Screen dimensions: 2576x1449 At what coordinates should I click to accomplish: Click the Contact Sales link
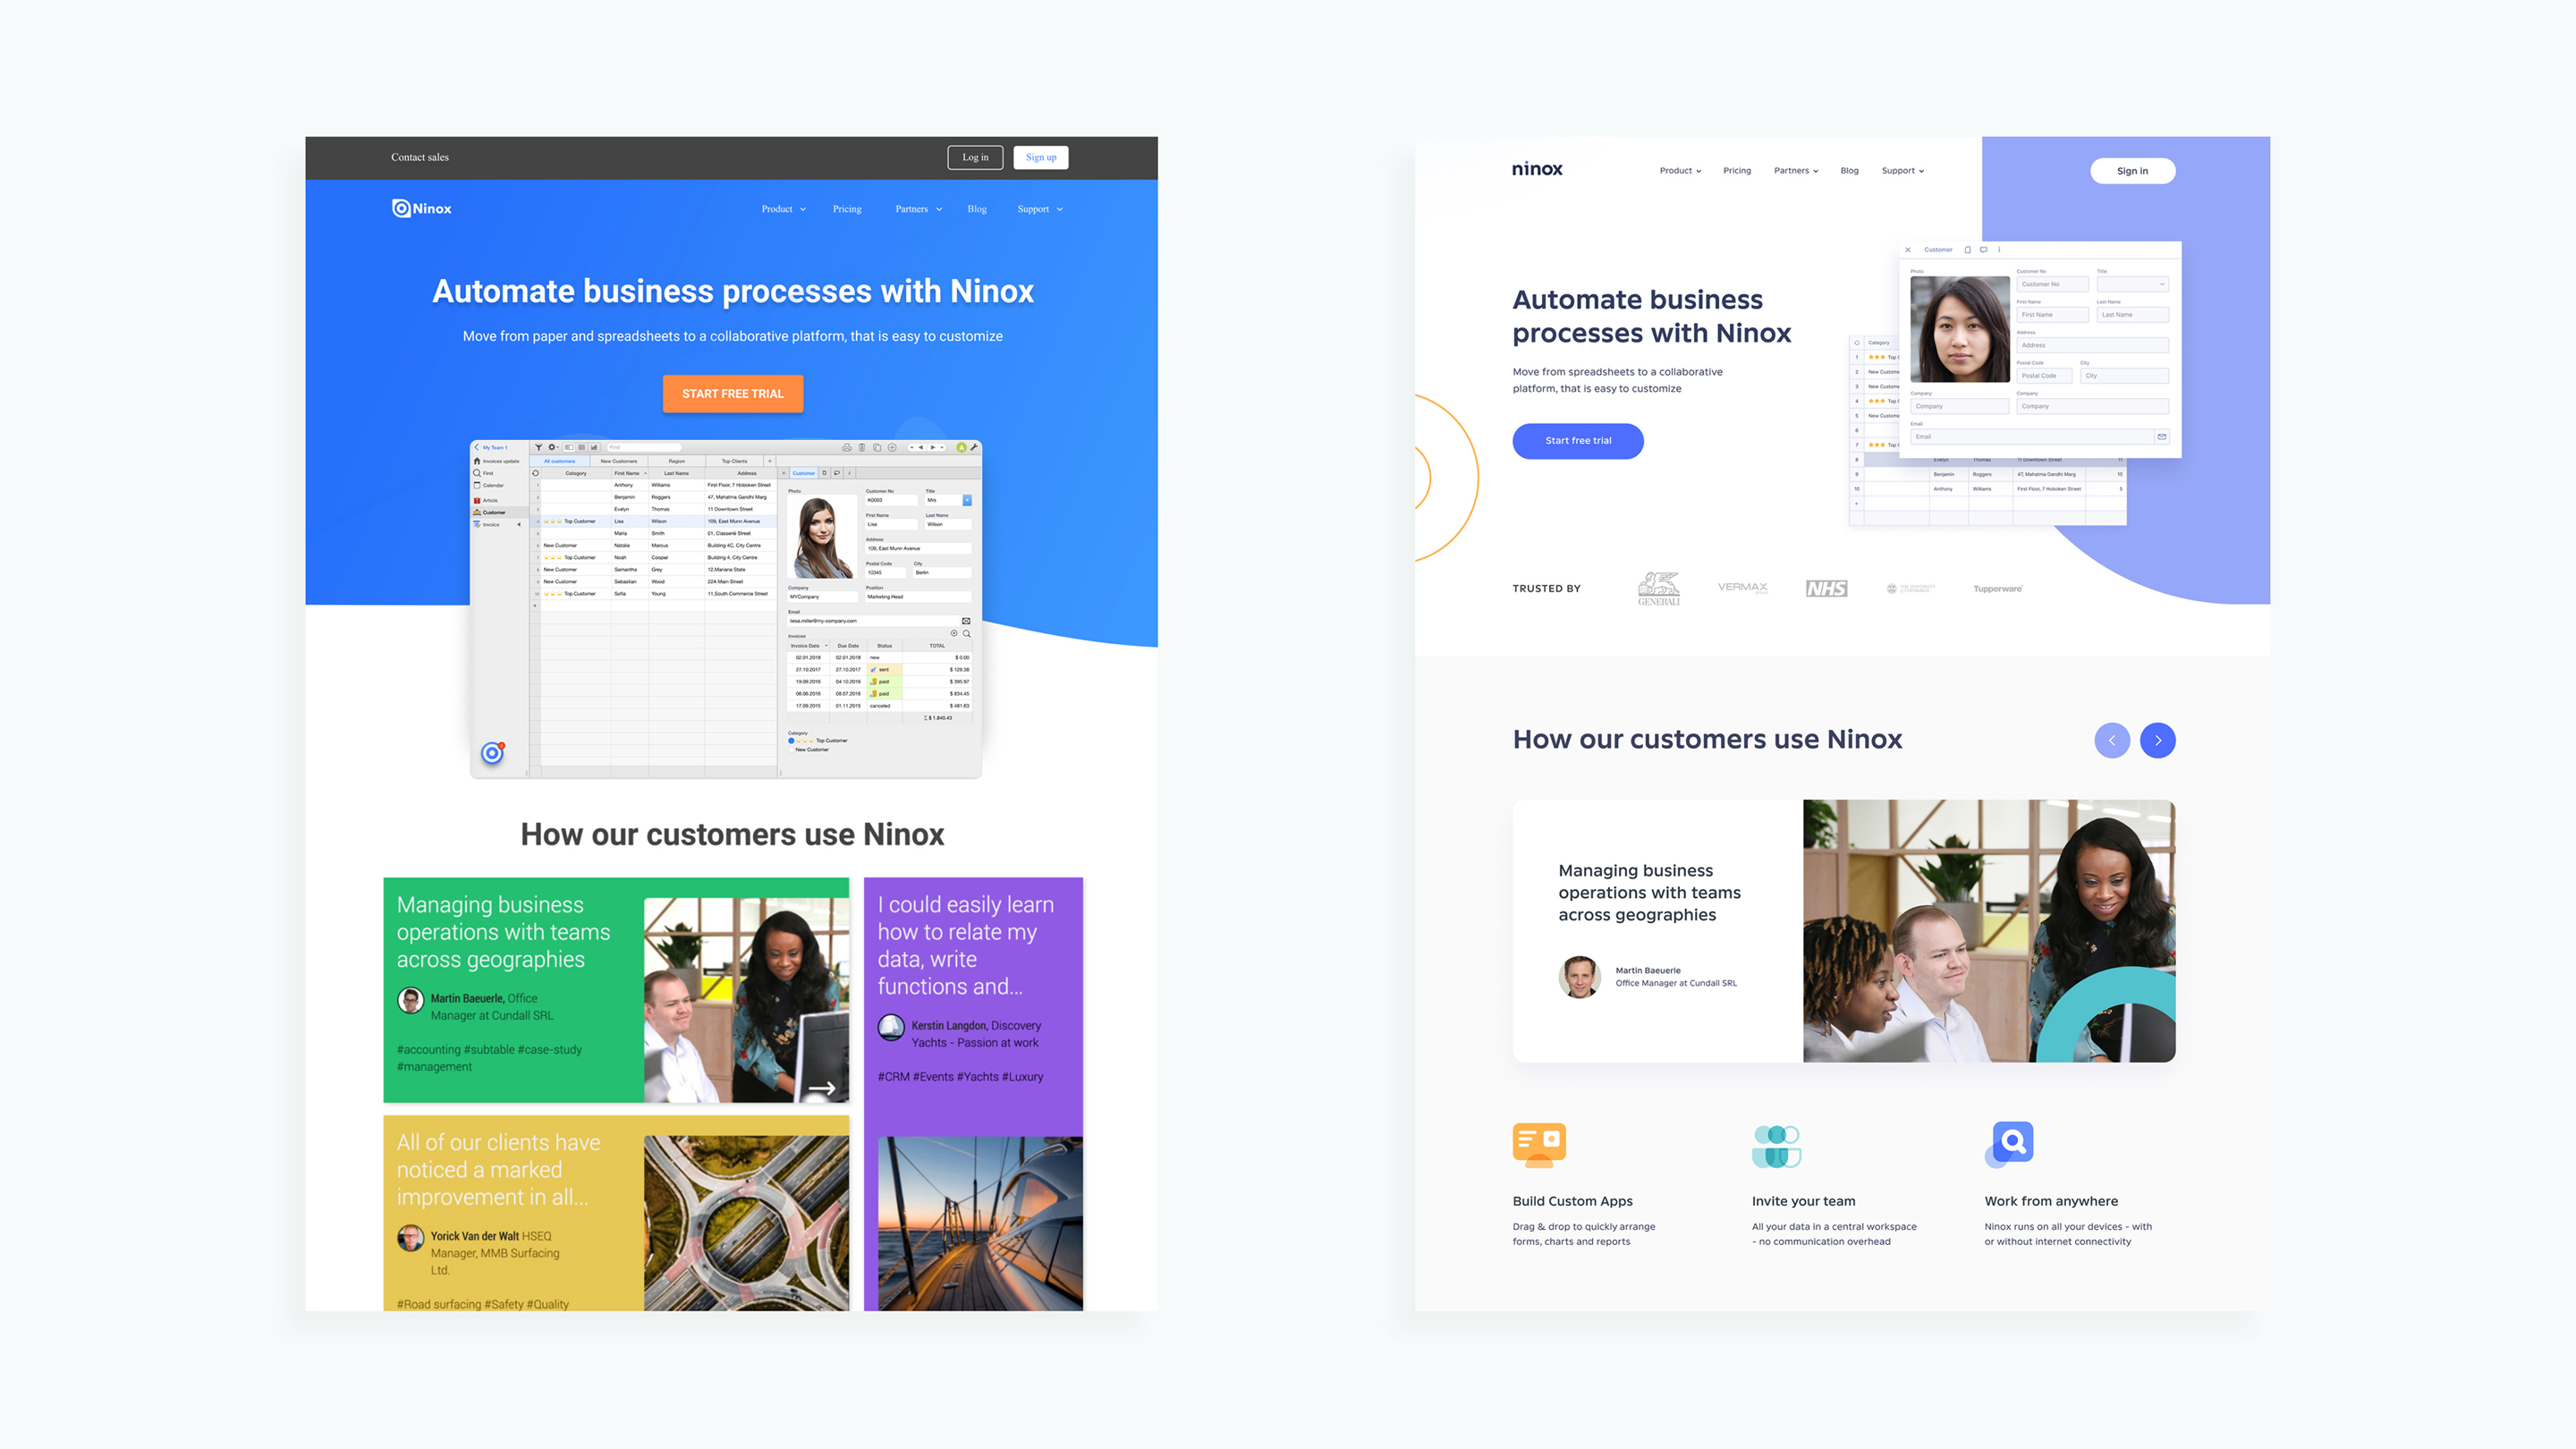[x=418, y=157]
